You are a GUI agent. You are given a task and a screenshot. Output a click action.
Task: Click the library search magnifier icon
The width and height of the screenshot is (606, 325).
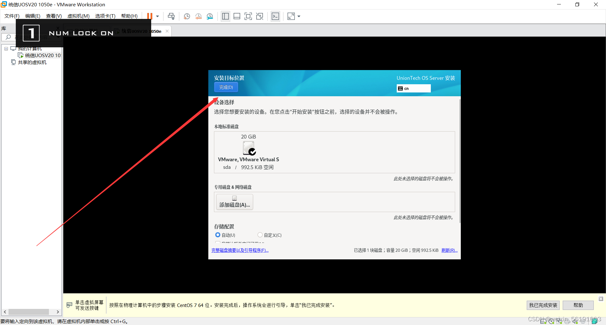point(8,37)
